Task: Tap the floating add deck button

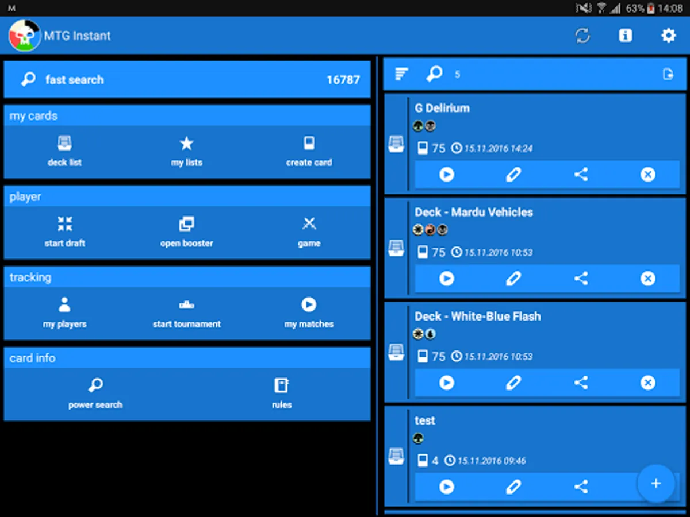Action: [656, 484]
